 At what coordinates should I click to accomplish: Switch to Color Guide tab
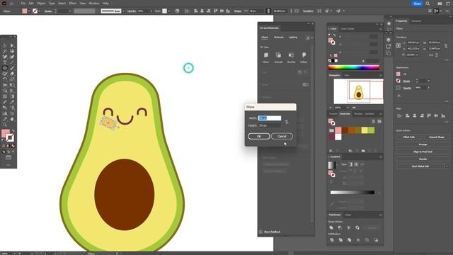click(x=348, y=28)
